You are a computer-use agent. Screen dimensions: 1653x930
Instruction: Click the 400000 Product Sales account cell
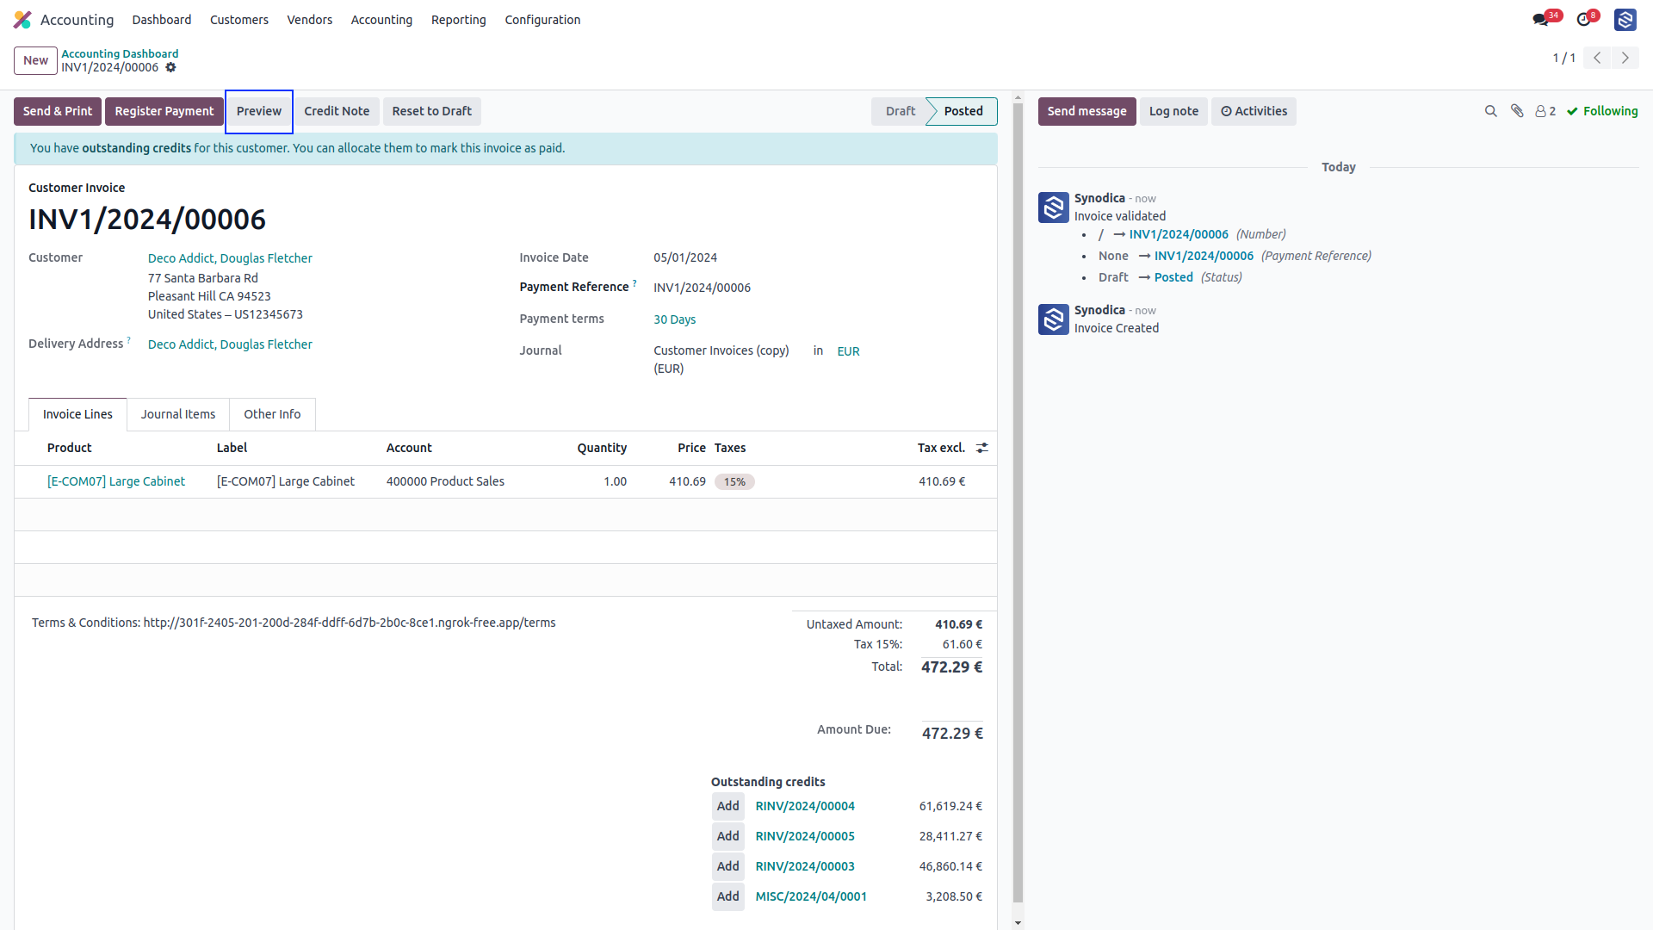[x=445, y=481]
